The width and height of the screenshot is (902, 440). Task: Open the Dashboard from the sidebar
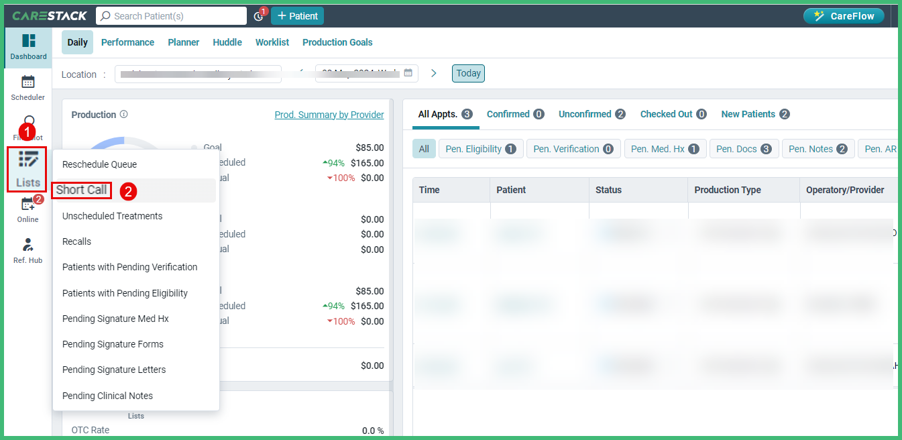tap(27, 47)
